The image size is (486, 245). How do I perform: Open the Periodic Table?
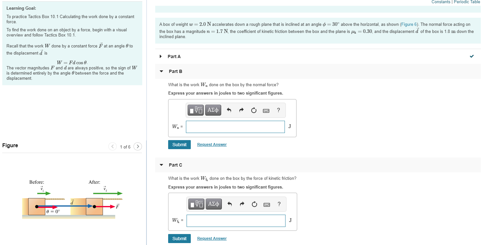(467, 2)
